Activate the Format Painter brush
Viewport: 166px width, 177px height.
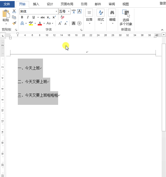[14, 23]
